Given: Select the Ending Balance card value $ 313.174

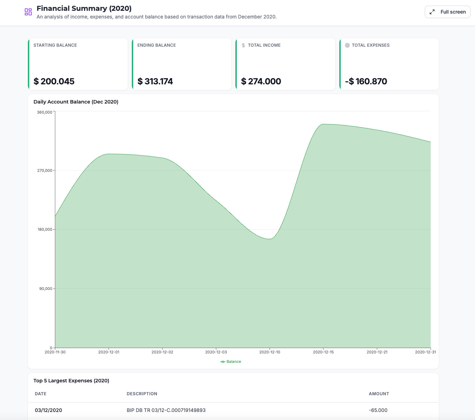Looking at the screenshot, I should tap(155, 81).
